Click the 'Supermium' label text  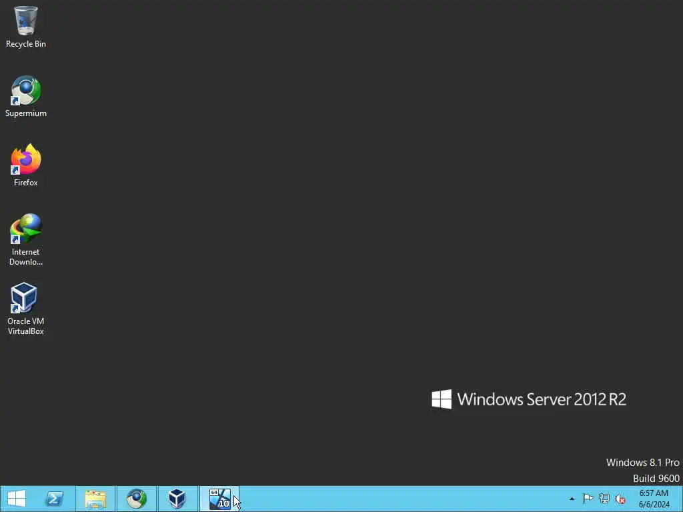[x=26, y=113]
